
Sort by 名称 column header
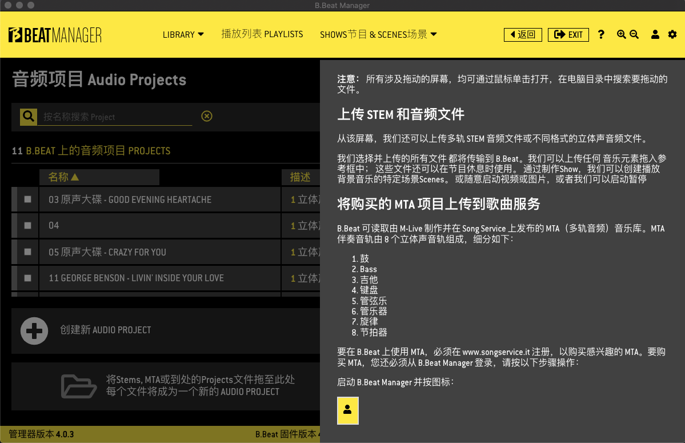tap(99, 177)
